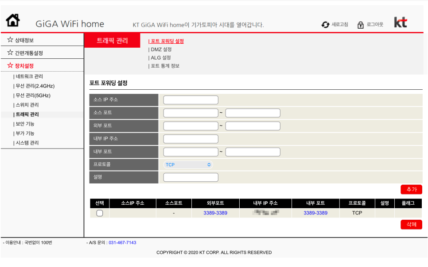The width and height of the screenshot is (428, 267).
Task: Click the star icon beside 간편개통설정
Action: click(x=10, y=52)
